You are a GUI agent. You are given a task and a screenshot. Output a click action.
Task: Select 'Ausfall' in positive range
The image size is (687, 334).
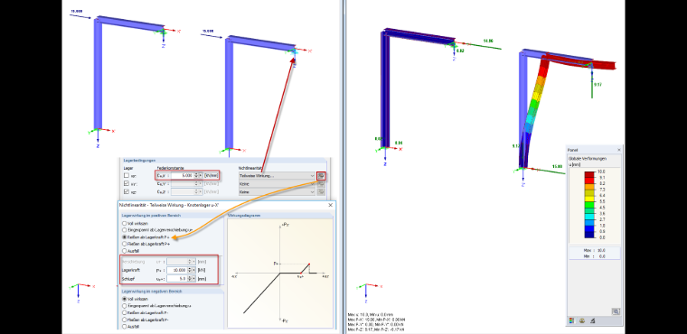(x=125, y=251)
